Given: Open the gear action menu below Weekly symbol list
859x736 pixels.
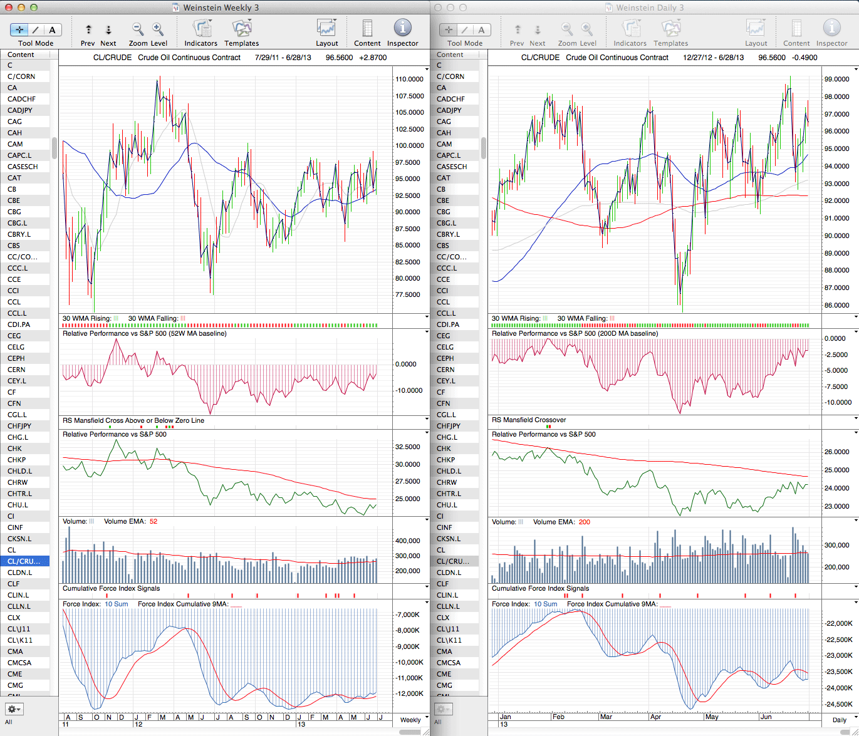Looking at the screenshot, I should click(x=14, y=709).
